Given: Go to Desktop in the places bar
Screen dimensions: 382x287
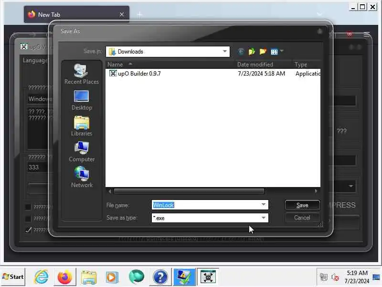Looking at the screenshot, I should (x=82, y=100).
